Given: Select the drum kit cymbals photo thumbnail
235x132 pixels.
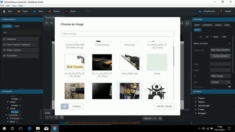Looking at the screenshot, I should pyautogui.click(x=130, y=91).
